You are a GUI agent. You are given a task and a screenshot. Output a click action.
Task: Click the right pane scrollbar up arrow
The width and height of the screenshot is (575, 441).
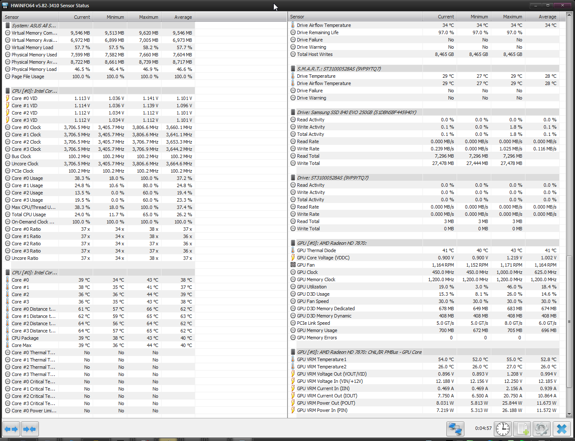pos(569,15)
